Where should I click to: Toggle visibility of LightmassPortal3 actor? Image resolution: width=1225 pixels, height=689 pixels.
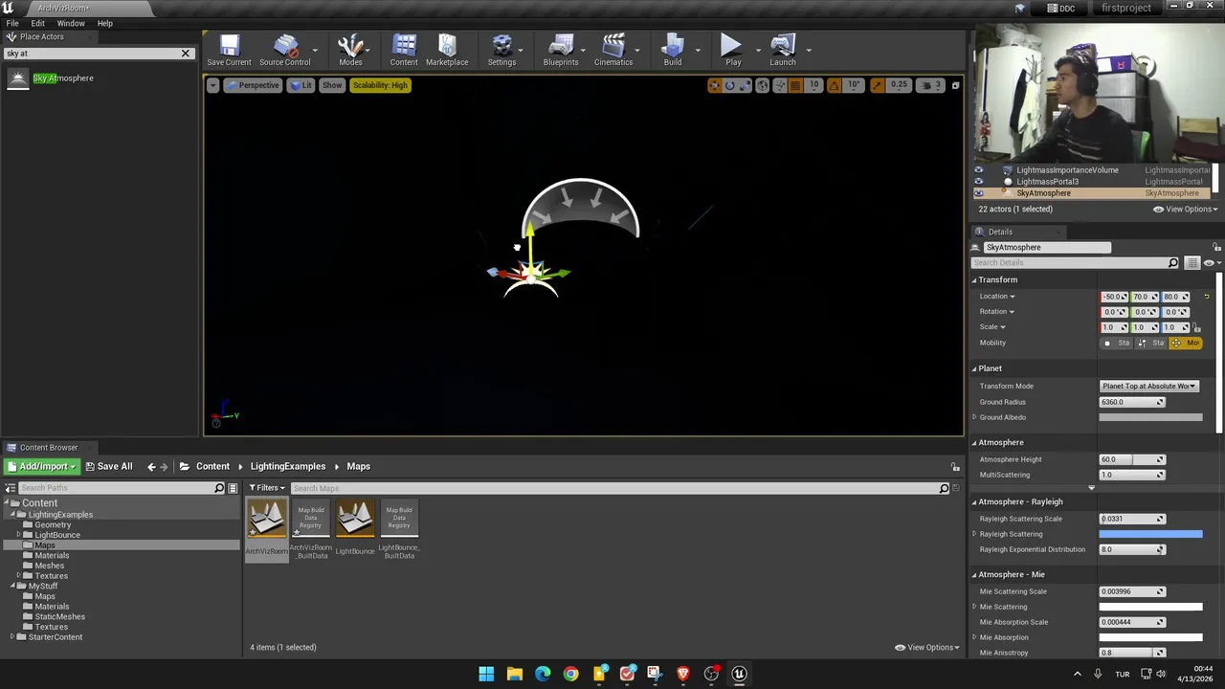tap(978, 182)
